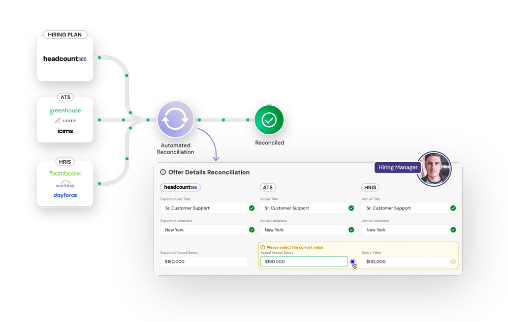Click the Expected Annual Salary $180,000 field

204,261
